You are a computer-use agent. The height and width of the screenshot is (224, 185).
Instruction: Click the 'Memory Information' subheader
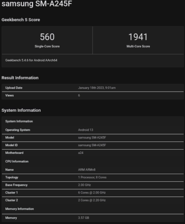20,209
